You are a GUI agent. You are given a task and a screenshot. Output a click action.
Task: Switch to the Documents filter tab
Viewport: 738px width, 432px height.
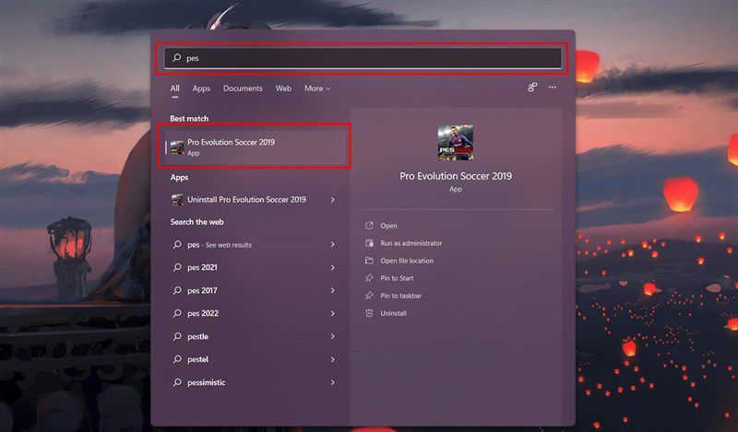pyautogui.click(x=243, y=88)
